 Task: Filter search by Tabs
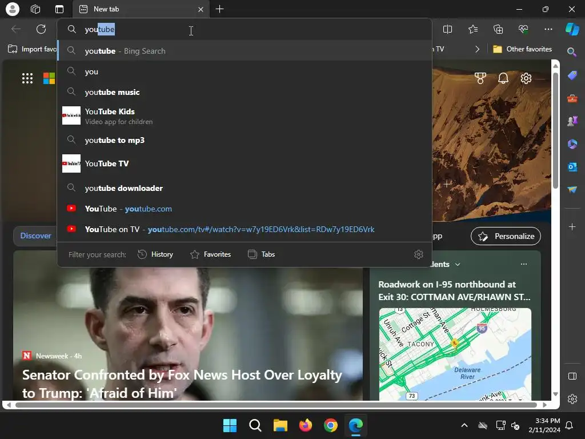point(262,254)
